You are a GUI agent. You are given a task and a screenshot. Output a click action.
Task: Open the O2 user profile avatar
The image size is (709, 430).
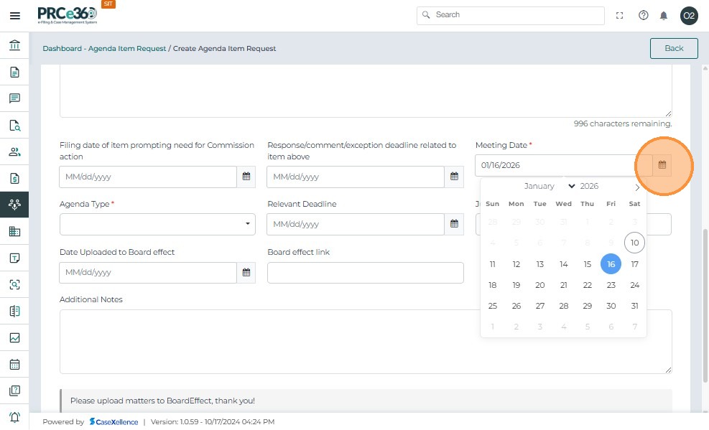[689, 15]
